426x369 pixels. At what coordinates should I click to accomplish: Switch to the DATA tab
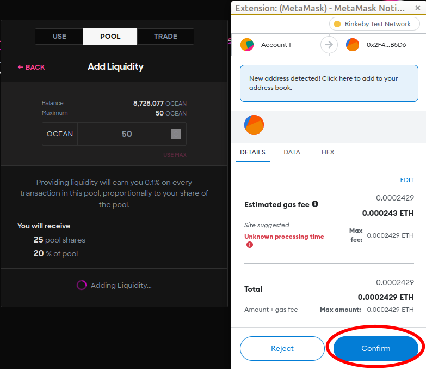292,152
